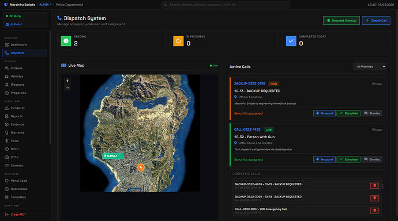
Task: Click the Officer Location pin icon
Action: [x=235, y=97]
